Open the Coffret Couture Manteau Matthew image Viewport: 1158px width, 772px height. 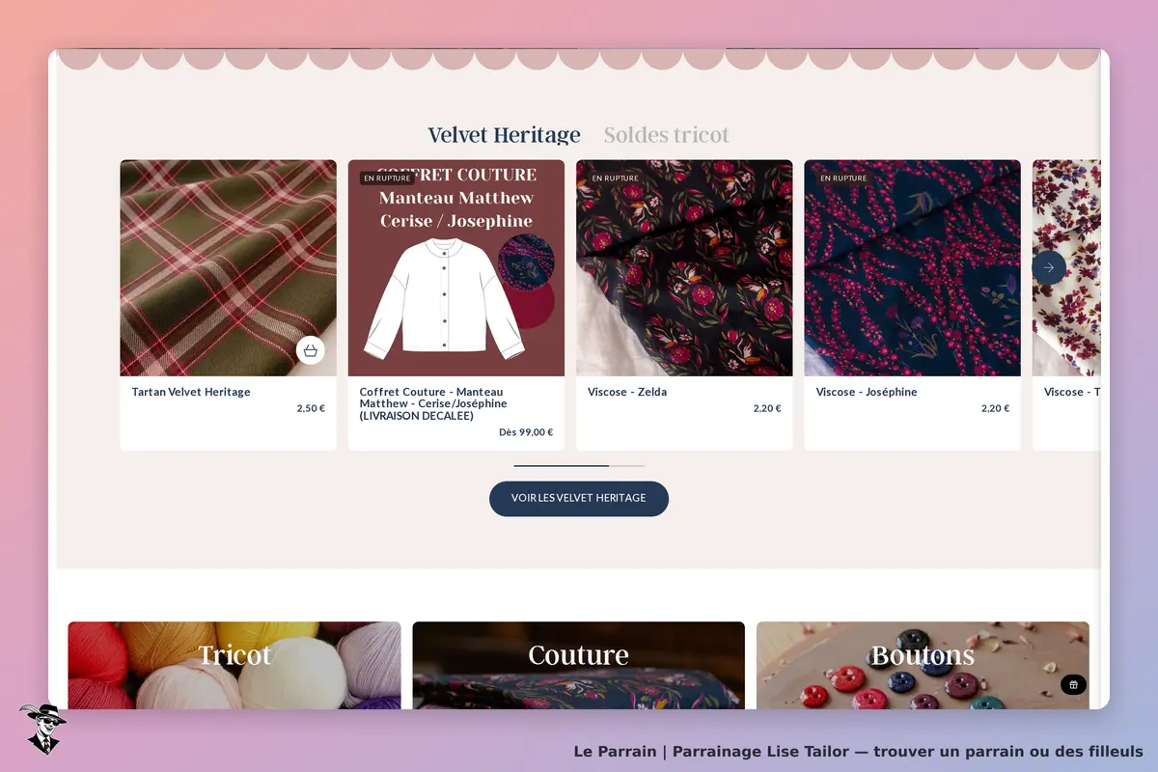(456, 268)
